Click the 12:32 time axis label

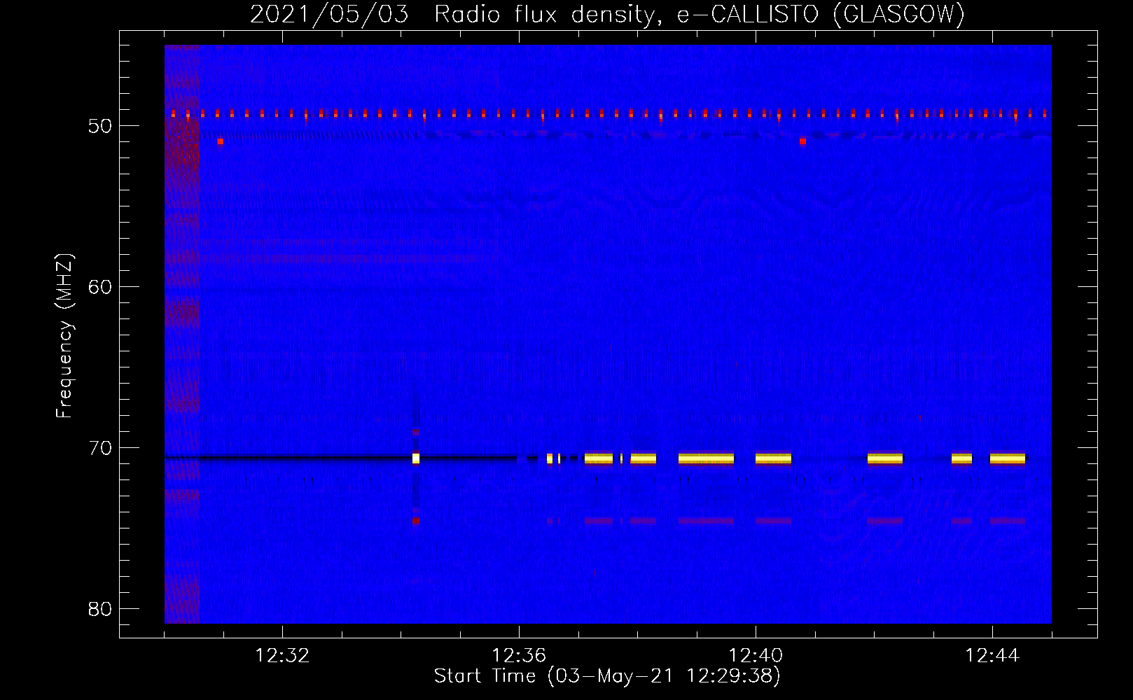click(x=282, y=656)
